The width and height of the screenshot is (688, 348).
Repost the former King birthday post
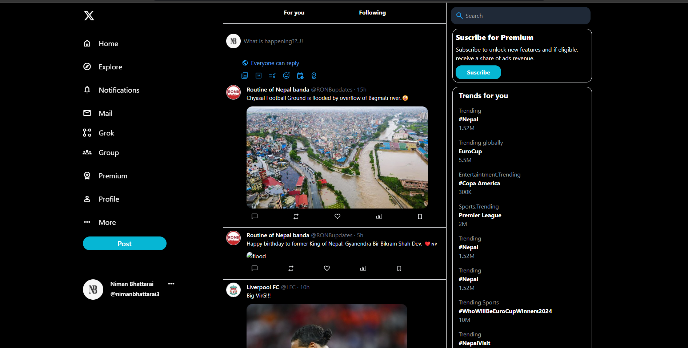(x=291, y=268)
